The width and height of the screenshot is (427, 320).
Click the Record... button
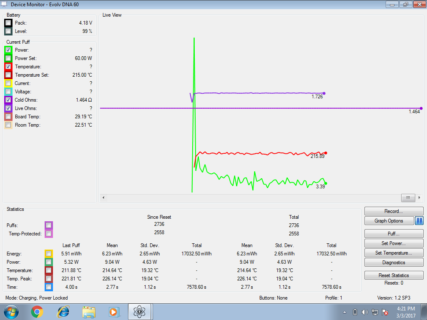pyautogui.click(x=394, y=211)
